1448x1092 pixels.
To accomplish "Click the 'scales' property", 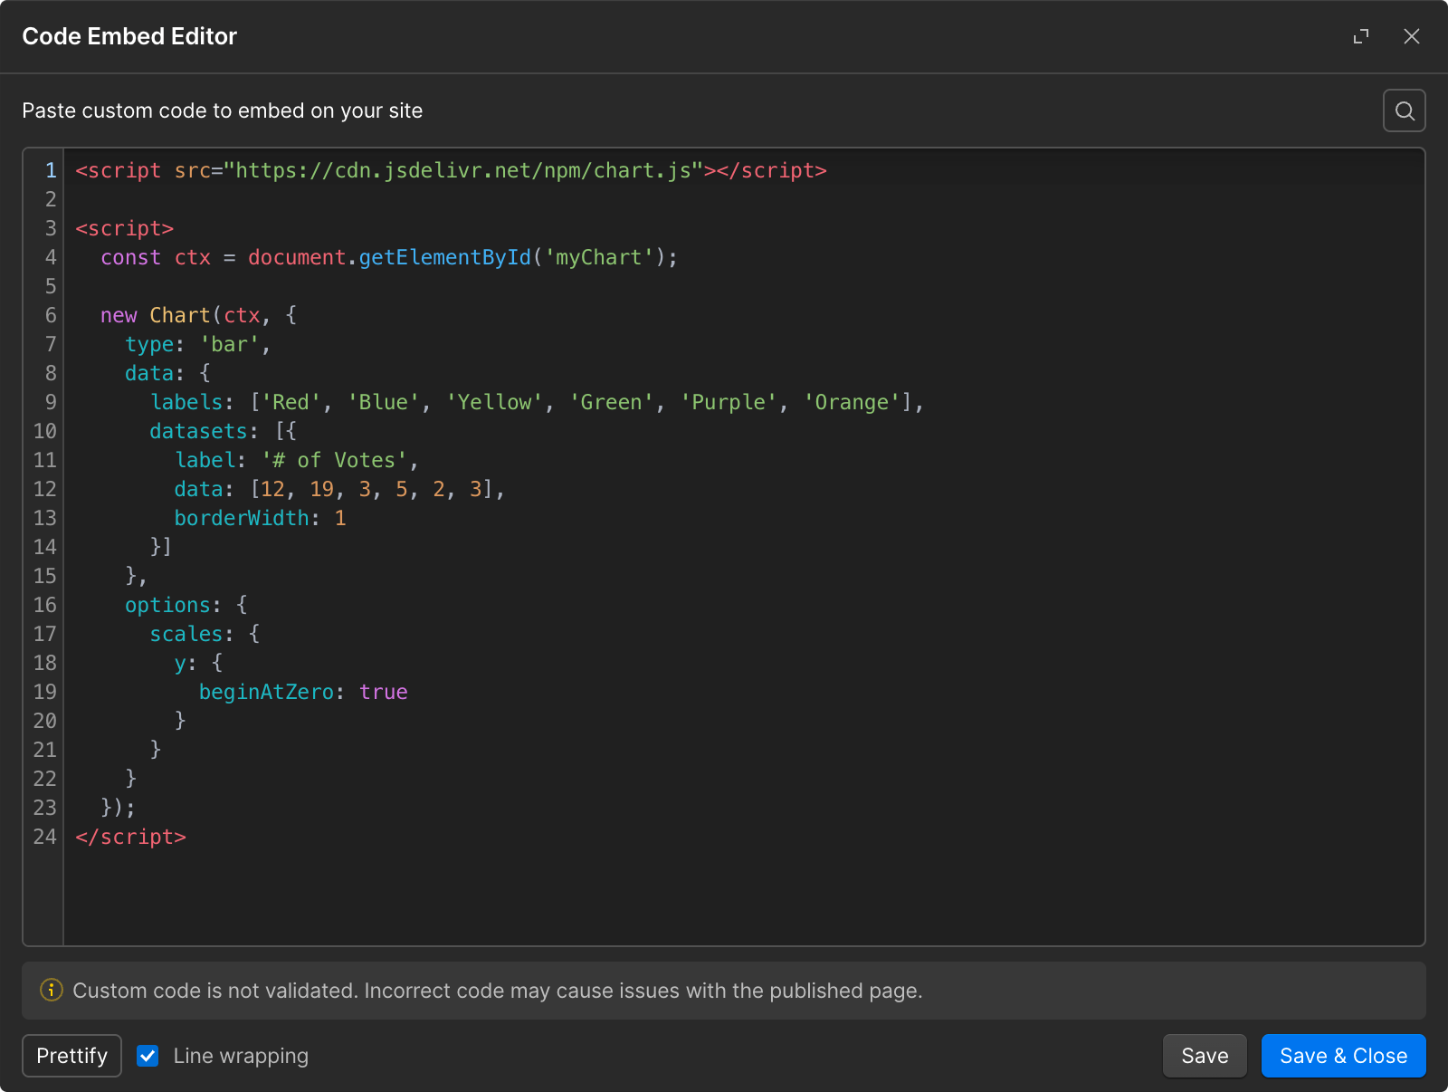I will (x=186, y=634).
